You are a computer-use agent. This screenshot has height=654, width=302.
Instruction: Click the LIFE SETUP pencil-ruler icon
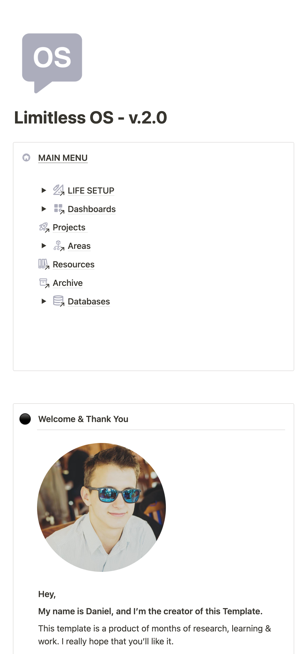[58, 190]
